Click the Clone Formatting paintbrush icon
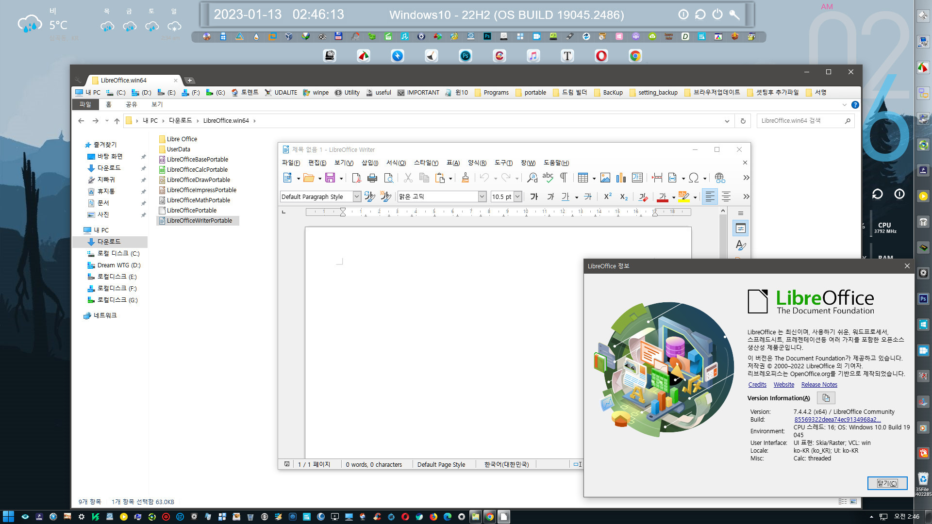932x524 pixels. tap(465, 178)
